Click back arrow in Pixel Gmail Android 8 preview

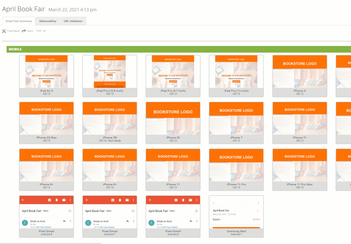point(150,200)
